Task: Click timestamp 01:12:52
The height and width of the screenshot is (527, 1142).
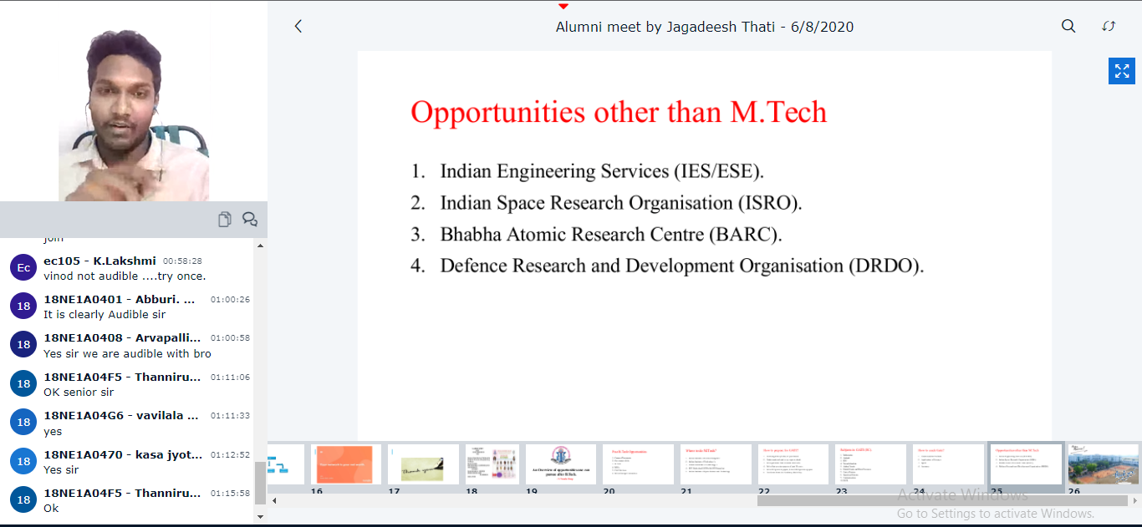Action: [230, 455]
